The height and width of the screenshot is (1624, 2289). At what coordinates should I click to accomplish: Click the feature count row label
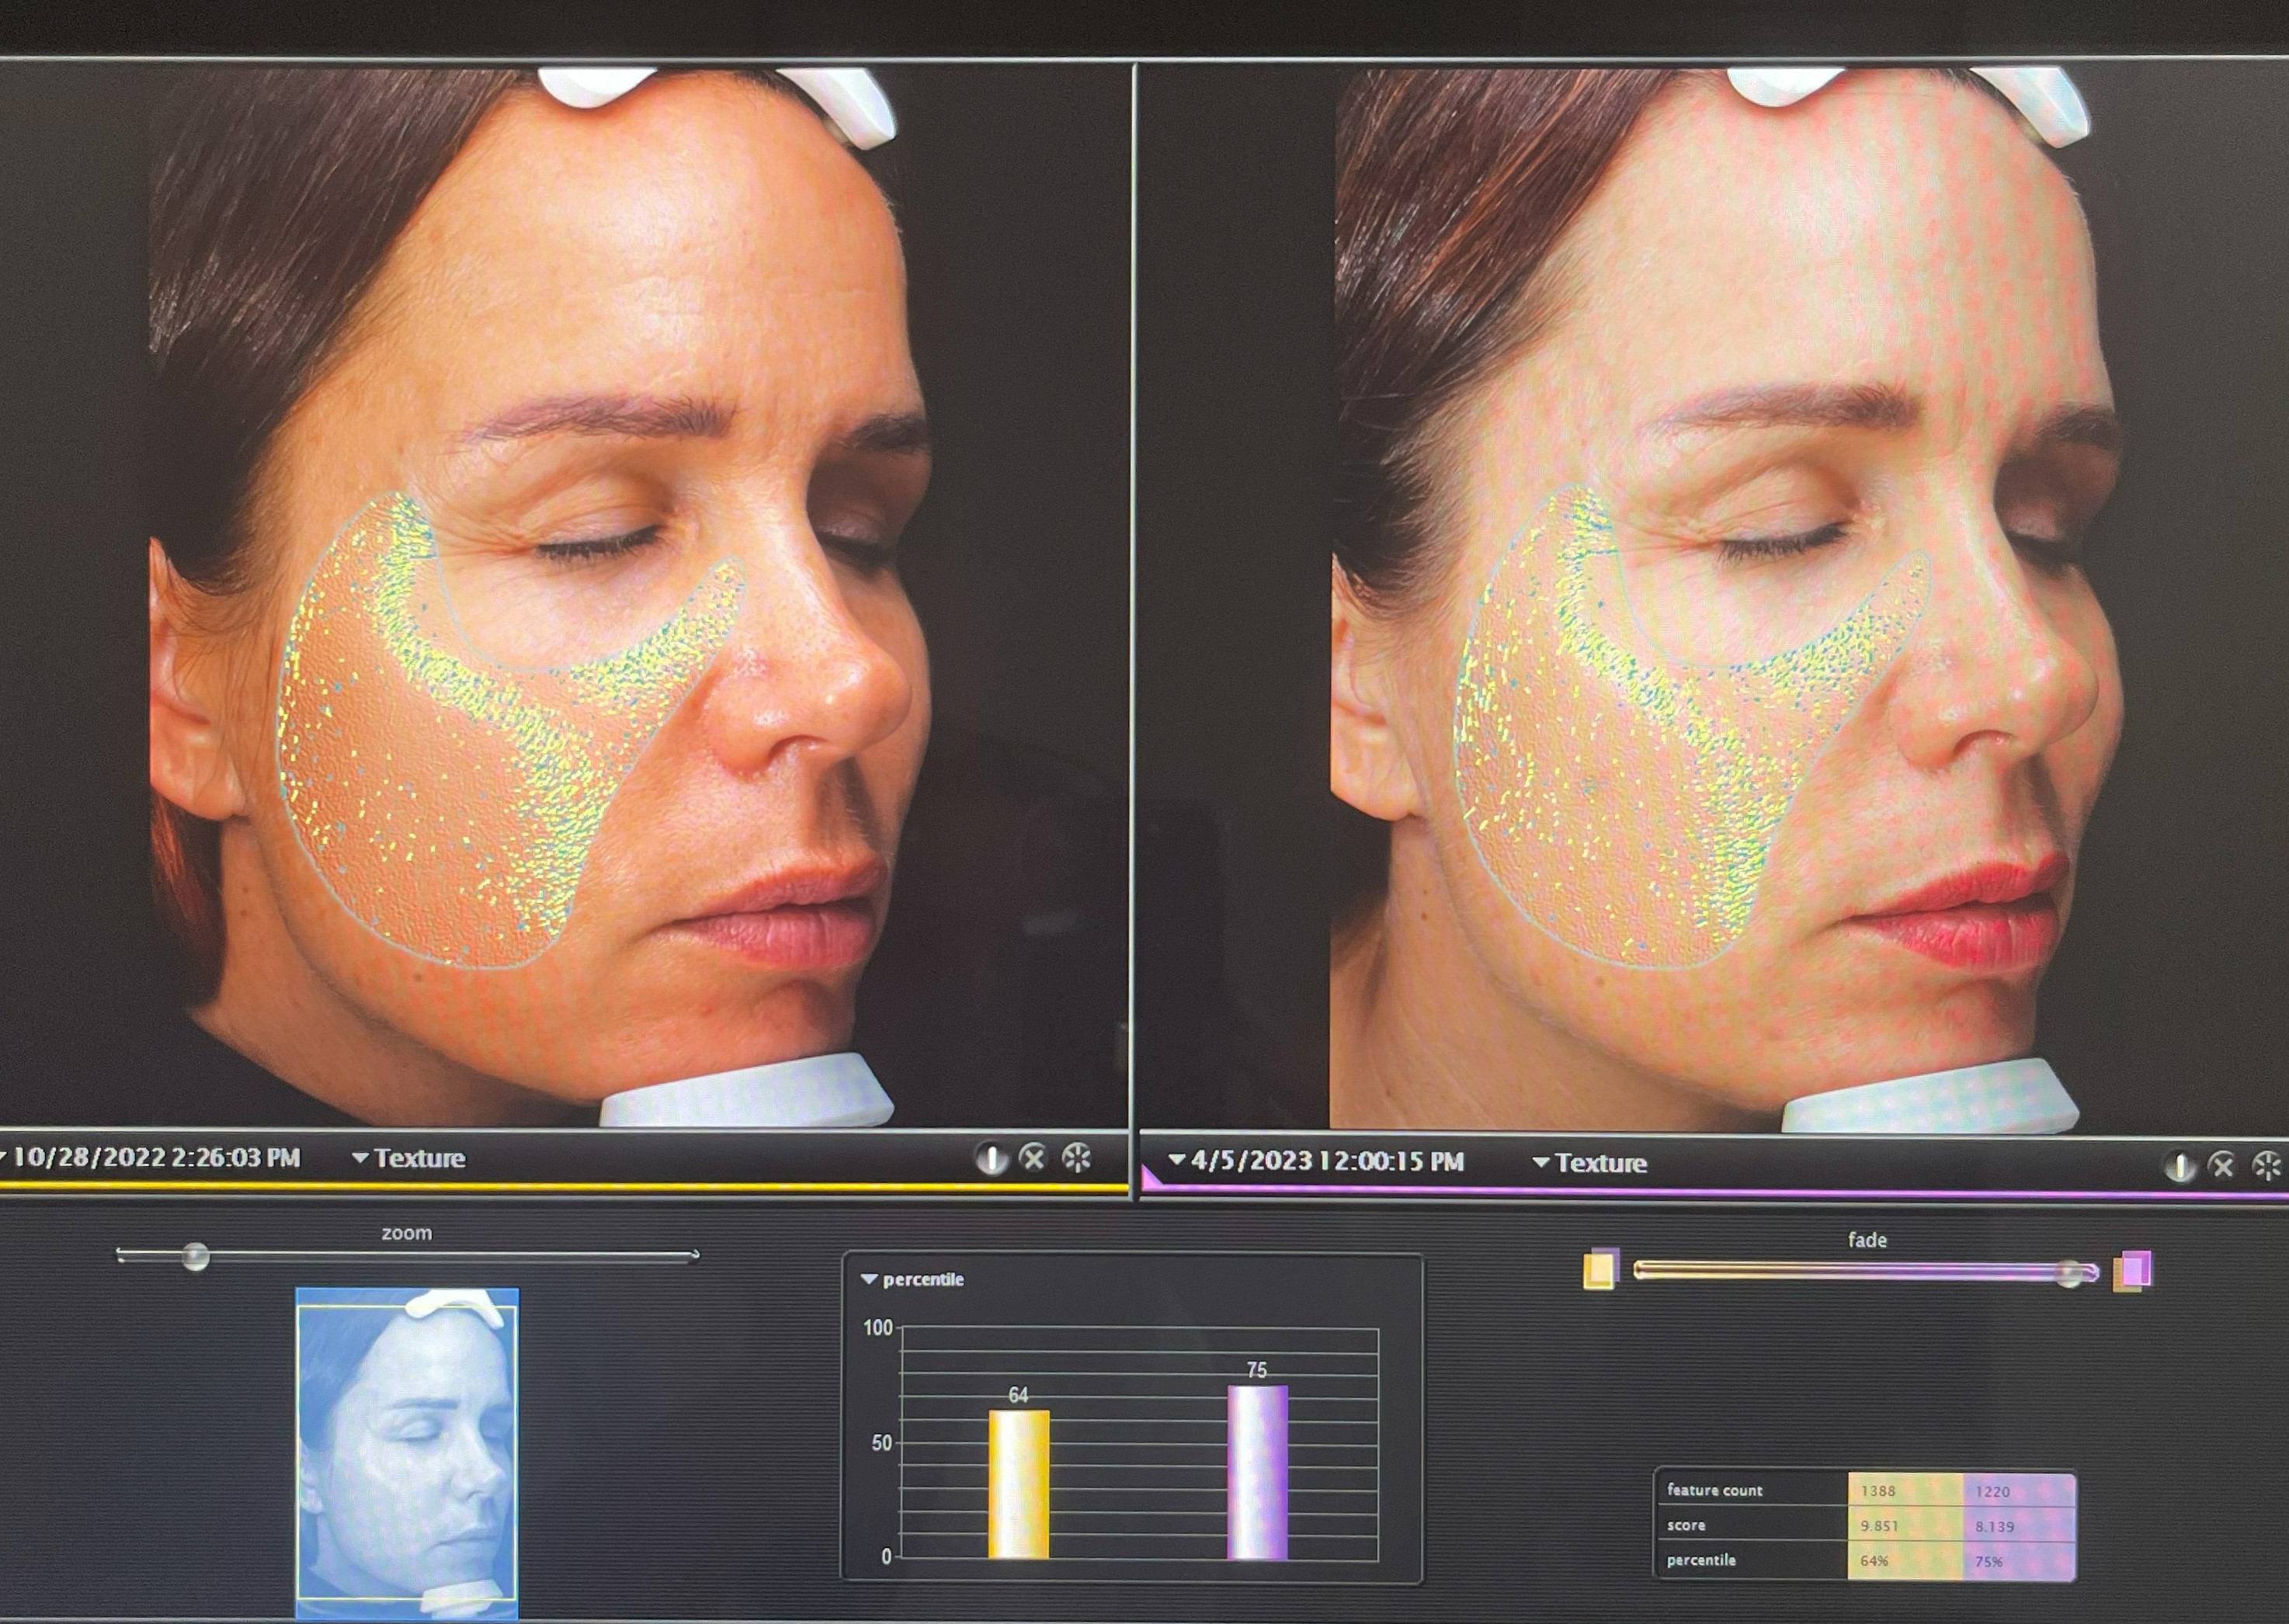(x=1714, y=1490)
